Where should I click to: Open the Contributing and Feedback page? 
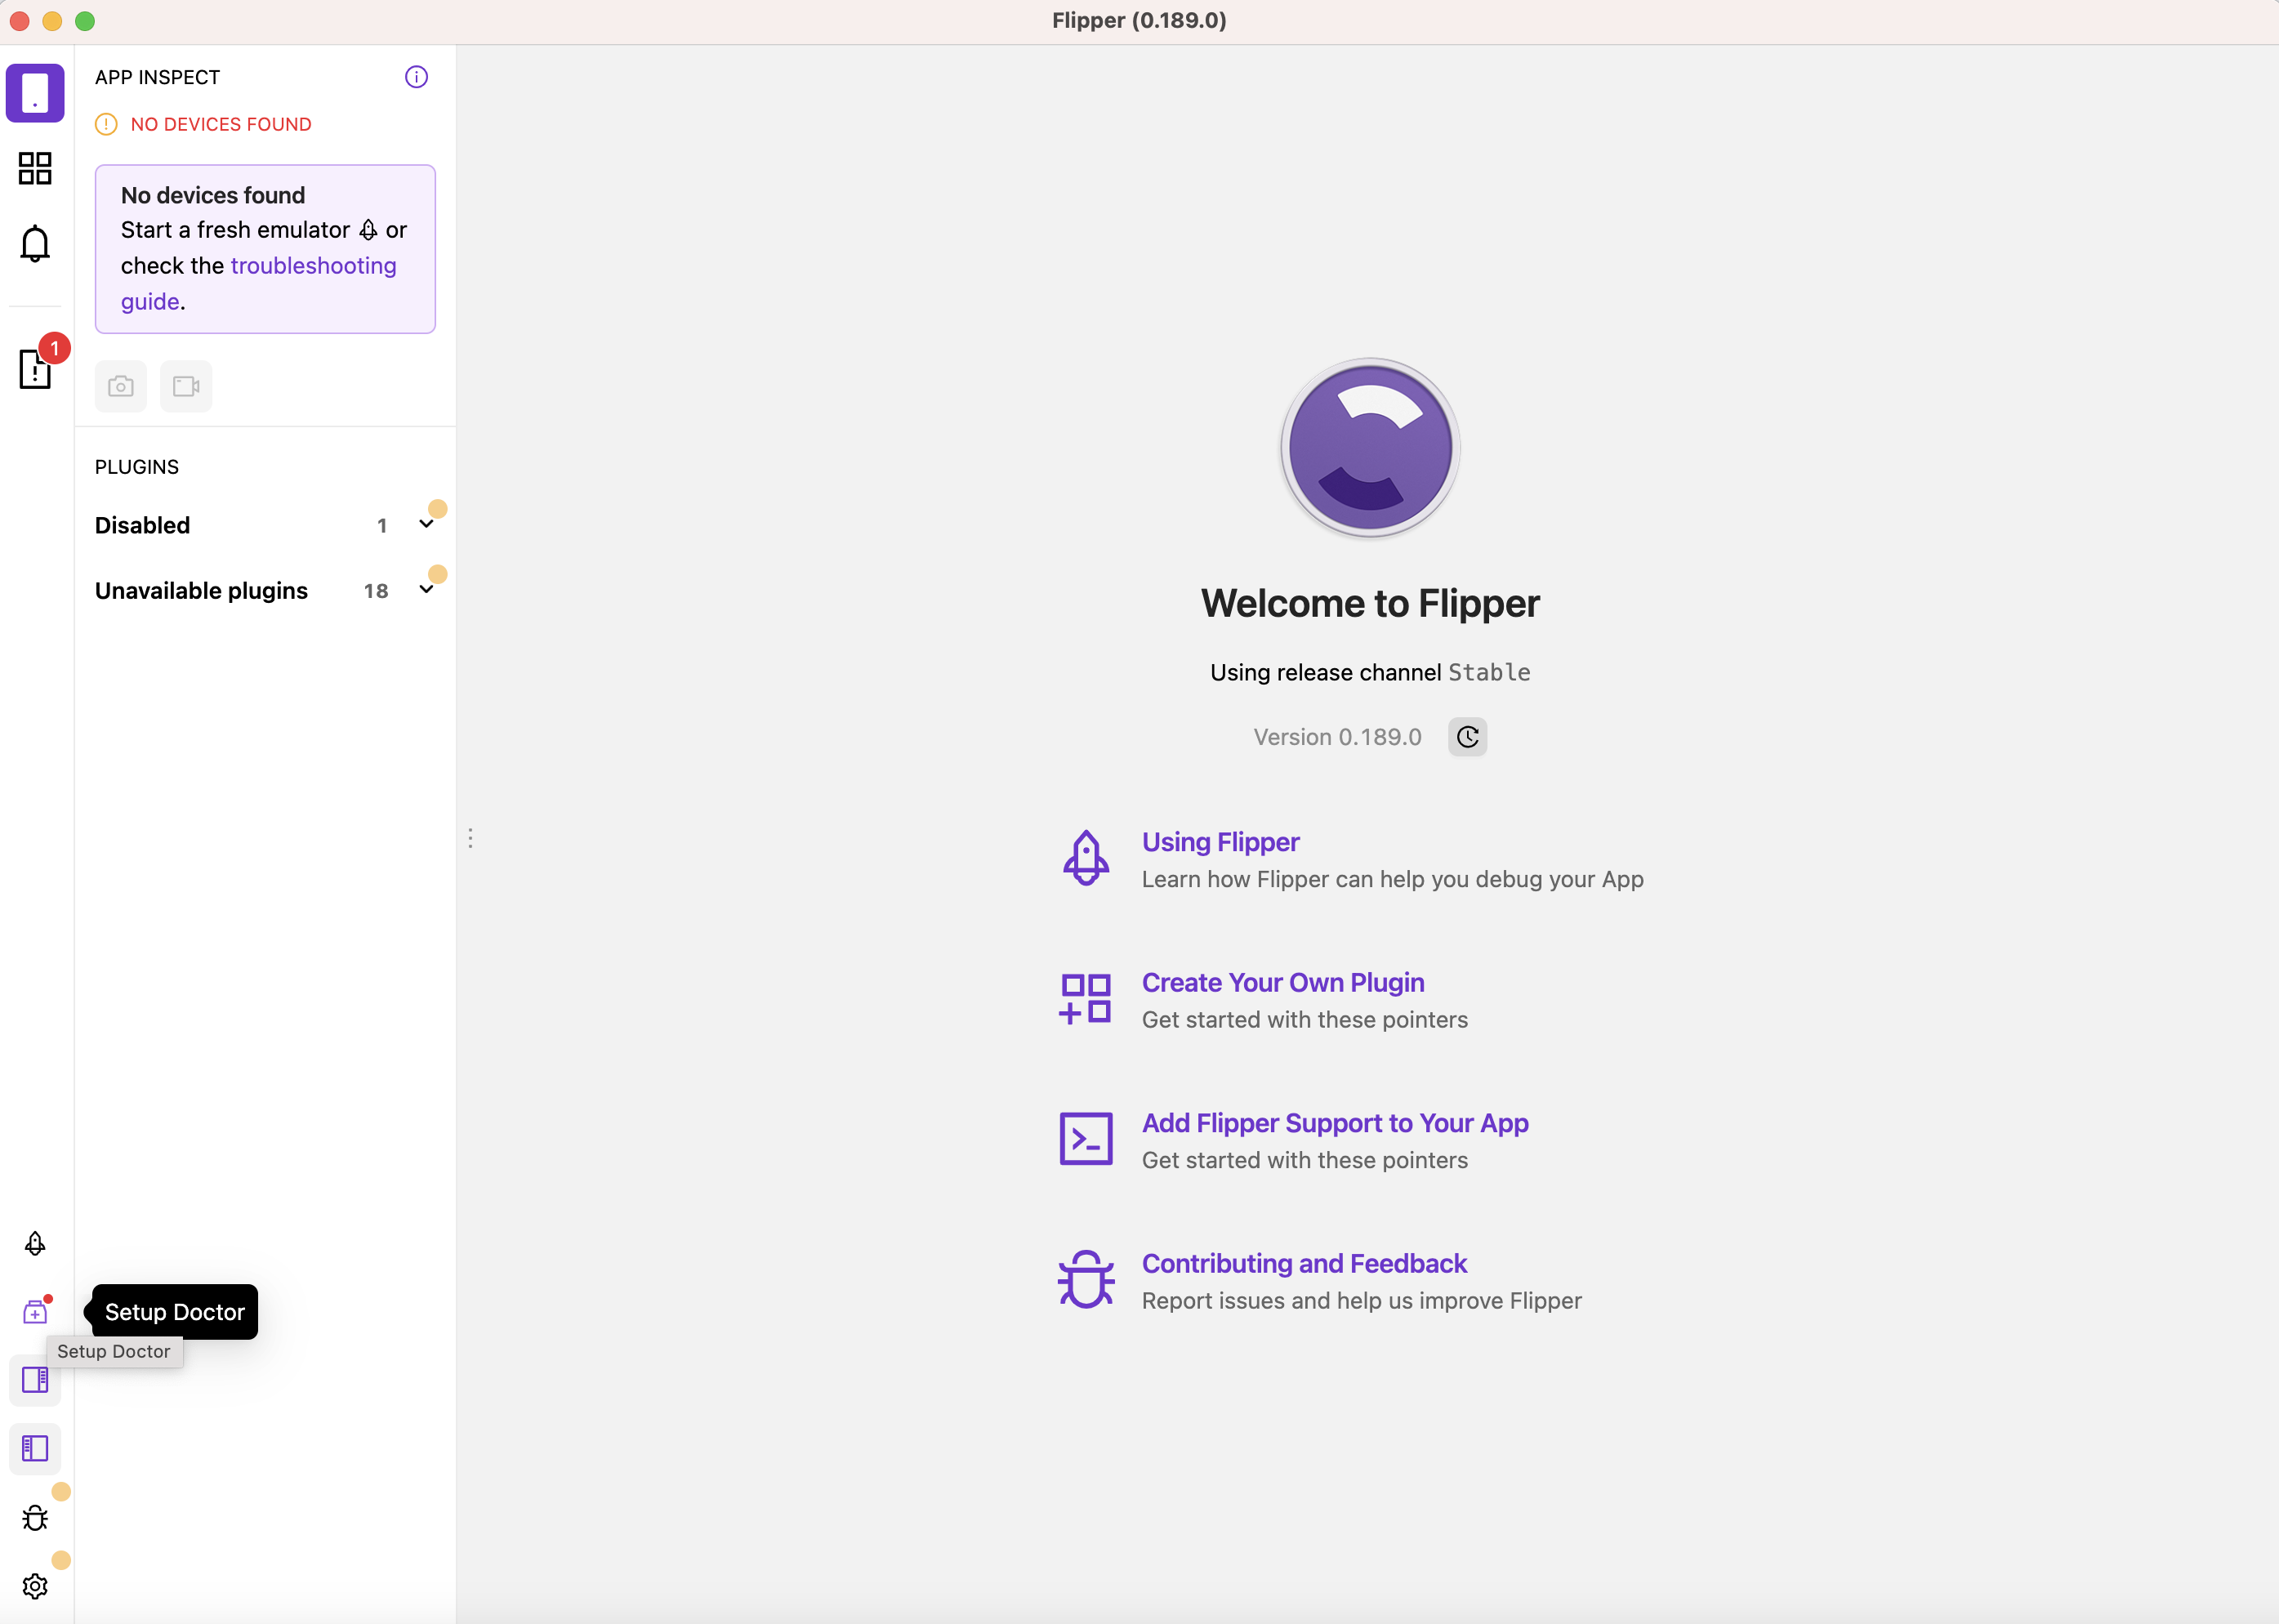1303,1263
